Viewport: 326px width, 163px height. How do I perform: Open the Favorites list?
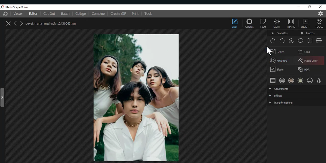click(x=279, y=33)
